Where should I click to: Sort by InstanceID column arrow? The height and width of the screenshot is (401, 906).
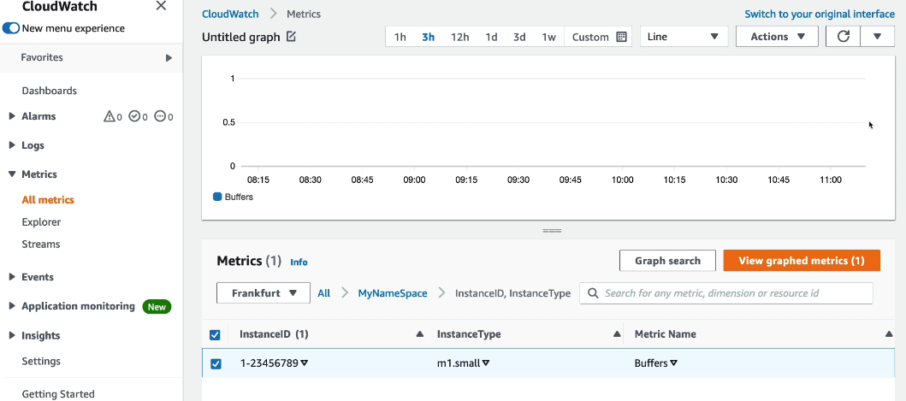click(x=420, y=334)
